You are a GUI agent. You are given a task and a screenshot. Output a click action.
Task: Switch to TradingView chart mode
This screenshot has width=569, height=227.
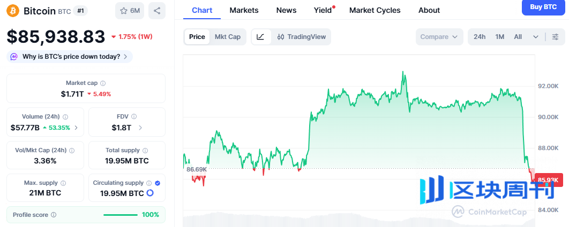[x=301, y=37]
